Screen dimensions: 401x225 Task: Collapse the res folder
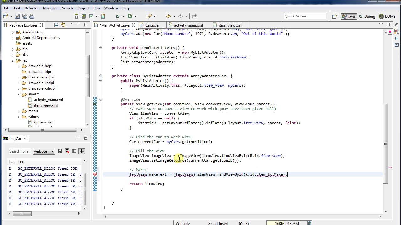coord(13,60)
